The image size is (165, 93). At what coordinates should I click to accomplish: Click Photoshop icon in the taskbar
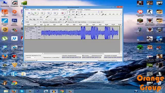(38, 91)
